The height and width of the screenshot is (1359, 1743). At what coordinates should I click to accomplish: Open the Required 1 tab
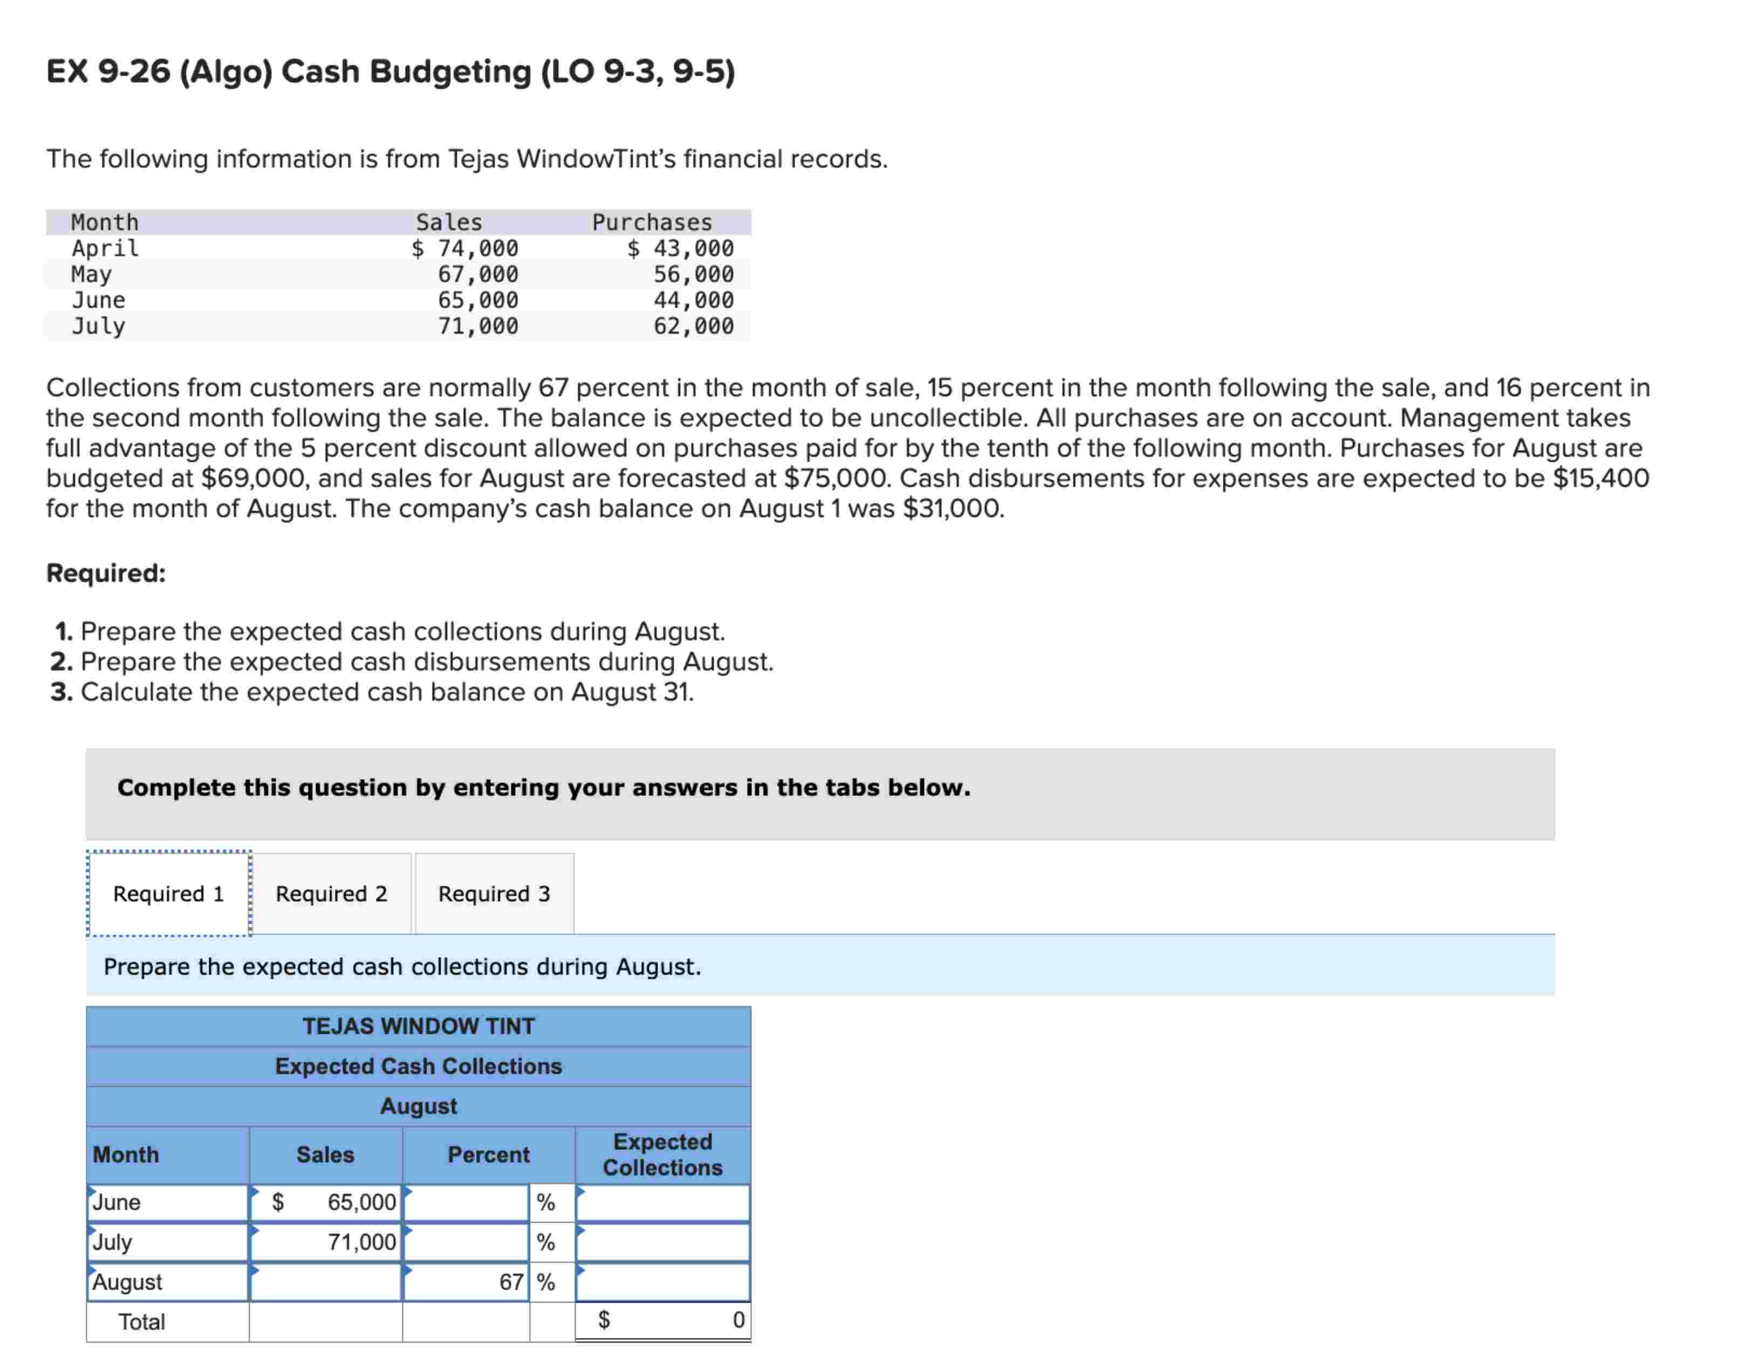[x=168, y=894]
